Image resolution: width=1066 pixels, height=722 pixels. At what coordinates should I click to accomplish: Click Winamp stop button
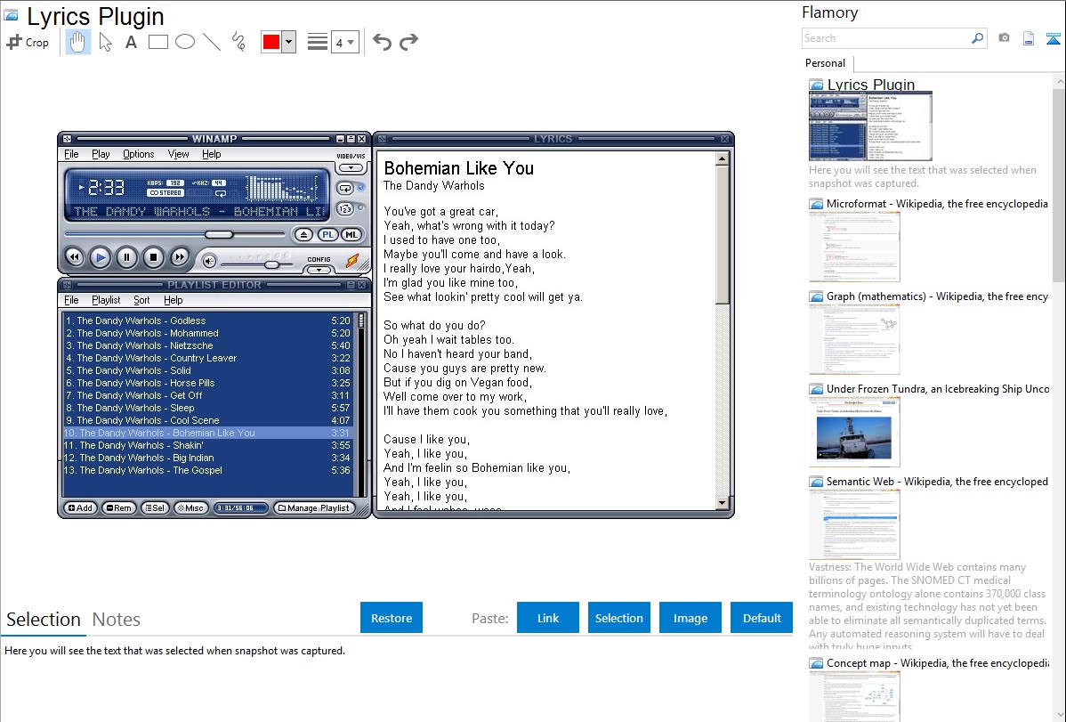click(153, 257)
